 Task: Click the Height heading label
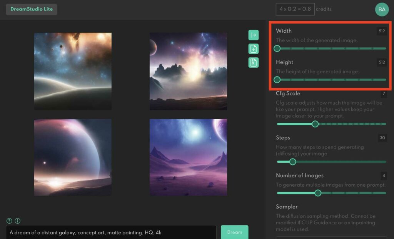(284, 62)
